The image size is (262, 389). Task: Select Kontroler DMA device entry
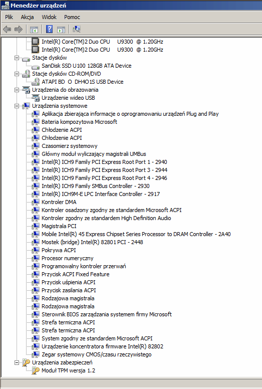[x=59, y=202]
